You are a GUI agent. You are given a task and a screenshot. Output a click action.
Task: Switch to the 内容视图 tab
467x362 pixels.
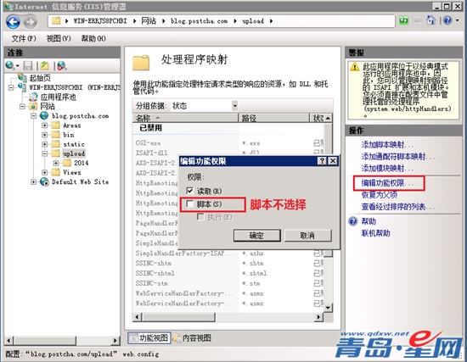point(192,338)
